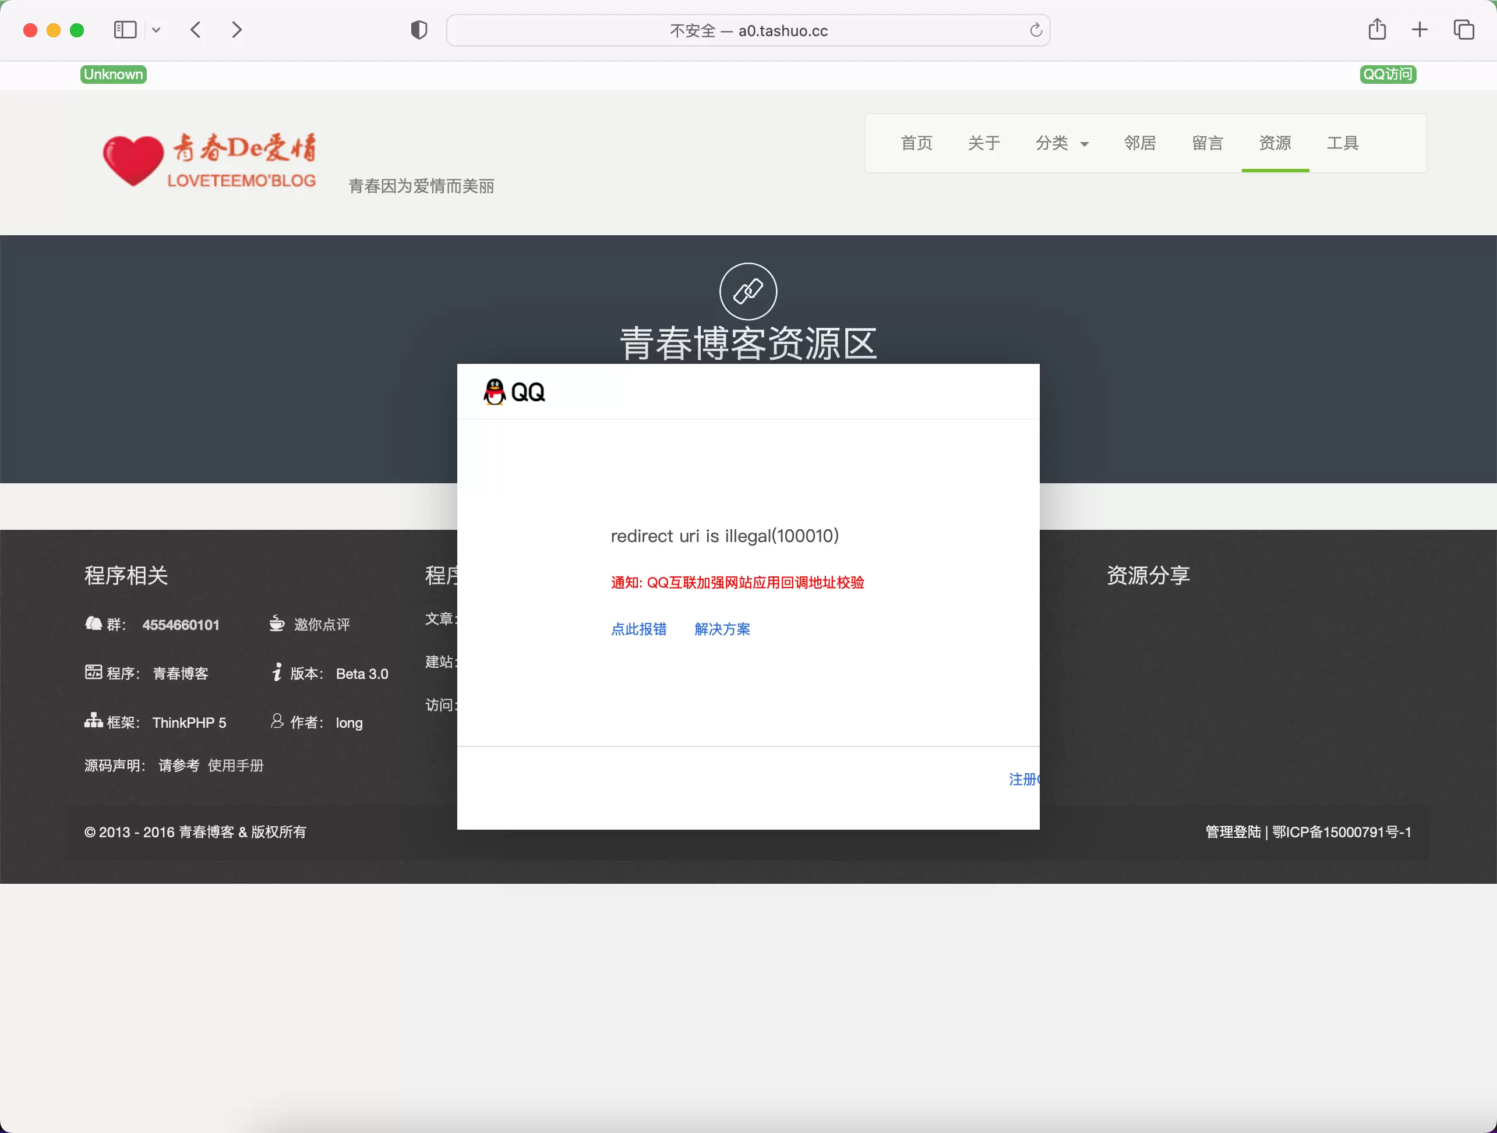Click the author name long
The width and height of the screenshot is (1497, 1133).
[x=349, y=723]
